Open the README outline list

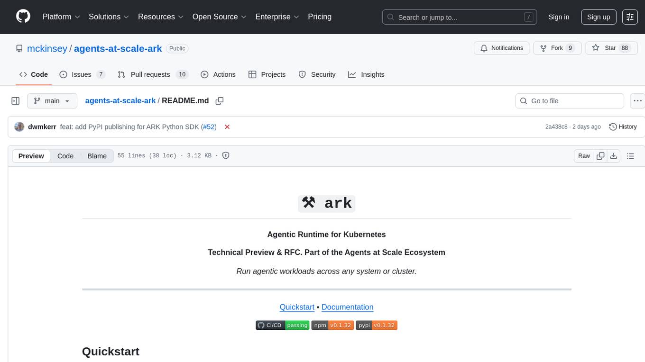coord(630,156)
